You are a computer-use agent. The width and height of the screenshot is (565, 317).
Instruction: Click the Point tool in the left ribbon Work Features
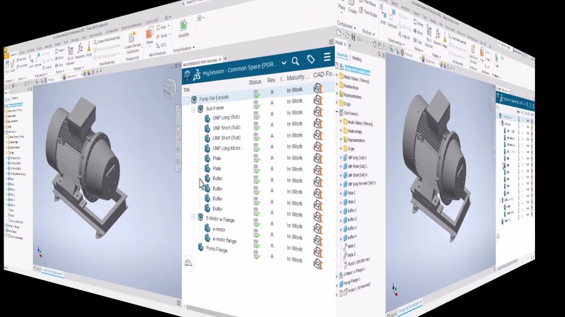[x=162, y=36]
